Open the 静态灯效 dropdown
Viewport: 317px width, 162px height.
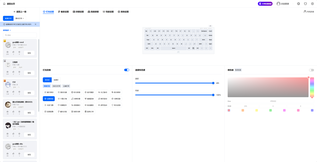point(20,18)
